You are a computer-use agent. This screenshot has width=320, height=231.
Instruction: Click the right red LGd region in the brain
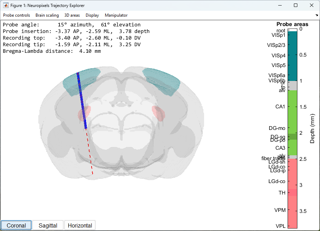pyautogui.click(x=158, y=113)
